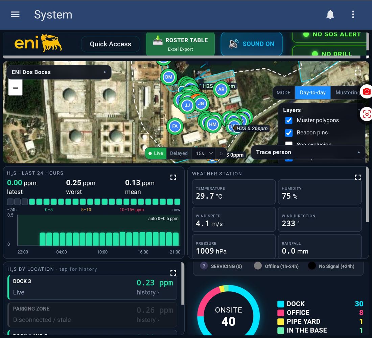Click the red face-scan collapse icon
This screenshot has height=338, width=372.
coord(366,114)
